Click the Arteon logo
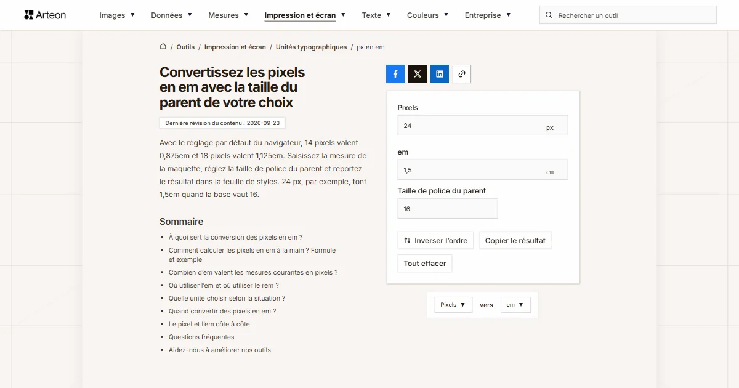Image resolution: width=739 pixels, height=388 pixels. pyautogui.click(x=45, y=15)
